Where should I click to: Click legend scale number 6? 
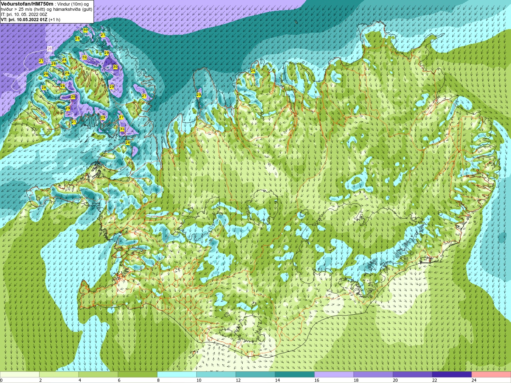119,380
